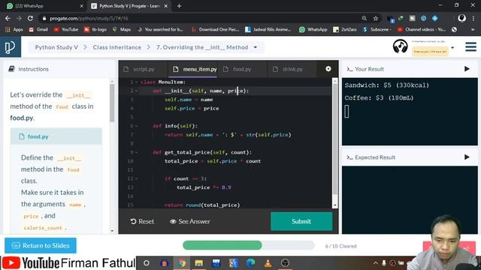This screenshot has height=270, width=481.
Task: Close the Python Study V tab
Action: (x=165, y=6)
